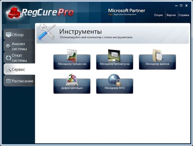Screen dimensions: 193x146
Task: Click the Менеджер автозапуска window icon
Action: 114,55
